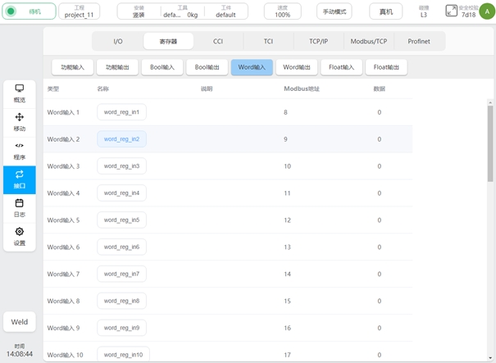This screenshot has width=496, height=363.
Task: Open the 概览 overview sidebar icon
Action: click(x=19, y=93)
